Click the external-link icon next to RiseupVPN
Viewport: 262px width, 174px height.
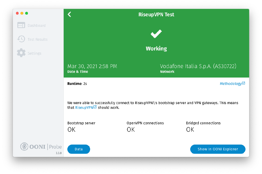tap(95, 106)
